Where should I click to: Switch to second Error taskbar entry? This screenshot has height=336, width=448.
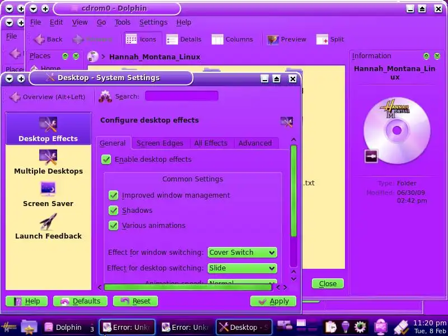click(x=186, y=327)
